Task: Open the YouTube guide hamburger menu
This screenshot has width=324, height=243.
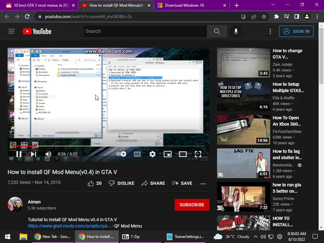Action: coord(11,31)
